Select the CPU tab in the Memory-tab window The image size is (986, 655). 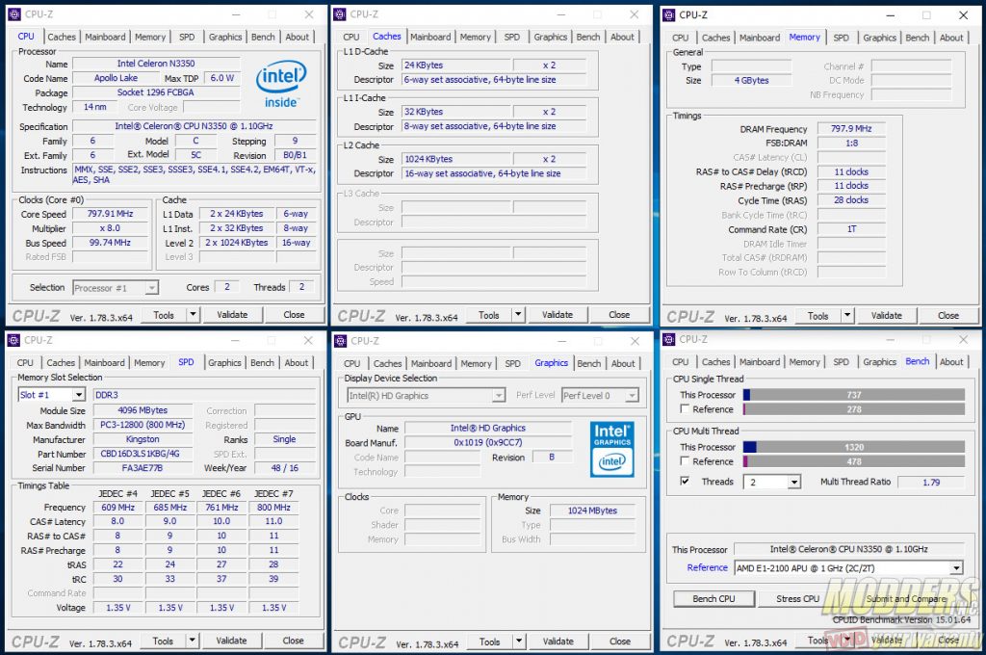point(681,38)
